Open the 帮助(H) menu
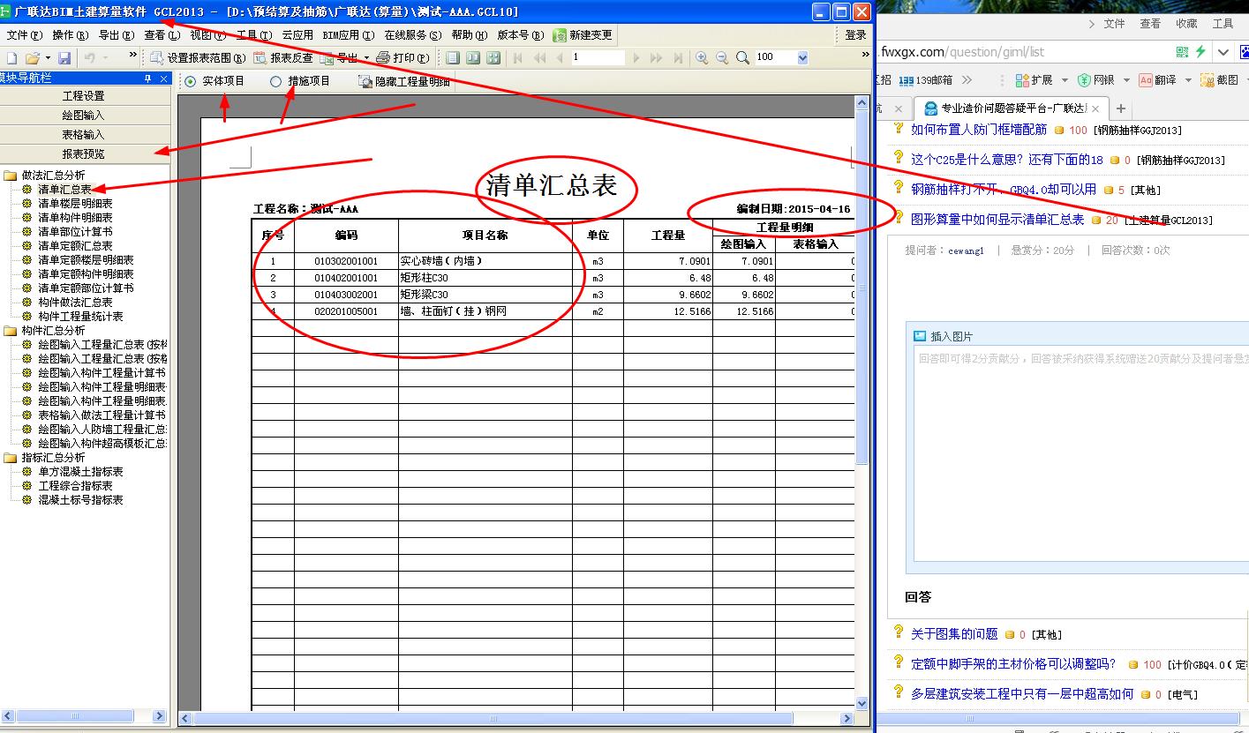Viewport: 1249px width, 733px height. 469,35
